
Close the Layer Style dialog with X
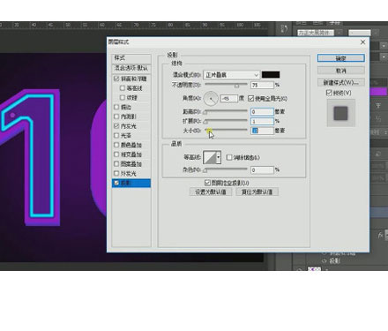[362, 42]
